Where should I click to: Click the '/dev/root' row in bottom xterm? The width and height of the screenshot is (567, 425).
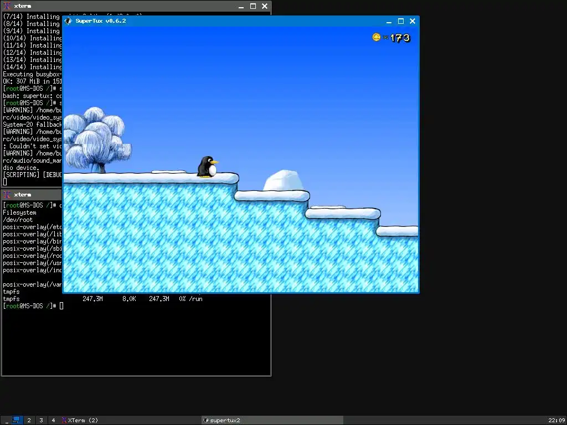(x=18, y=220)
